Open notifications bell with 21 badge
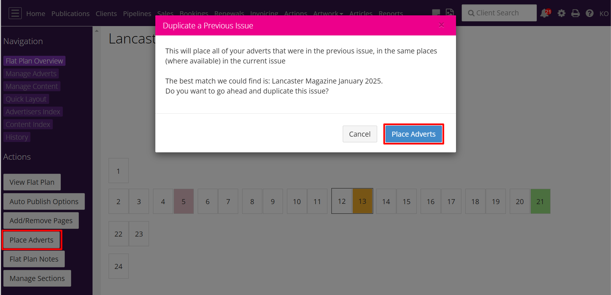611x295 pixels. (545, 13)
